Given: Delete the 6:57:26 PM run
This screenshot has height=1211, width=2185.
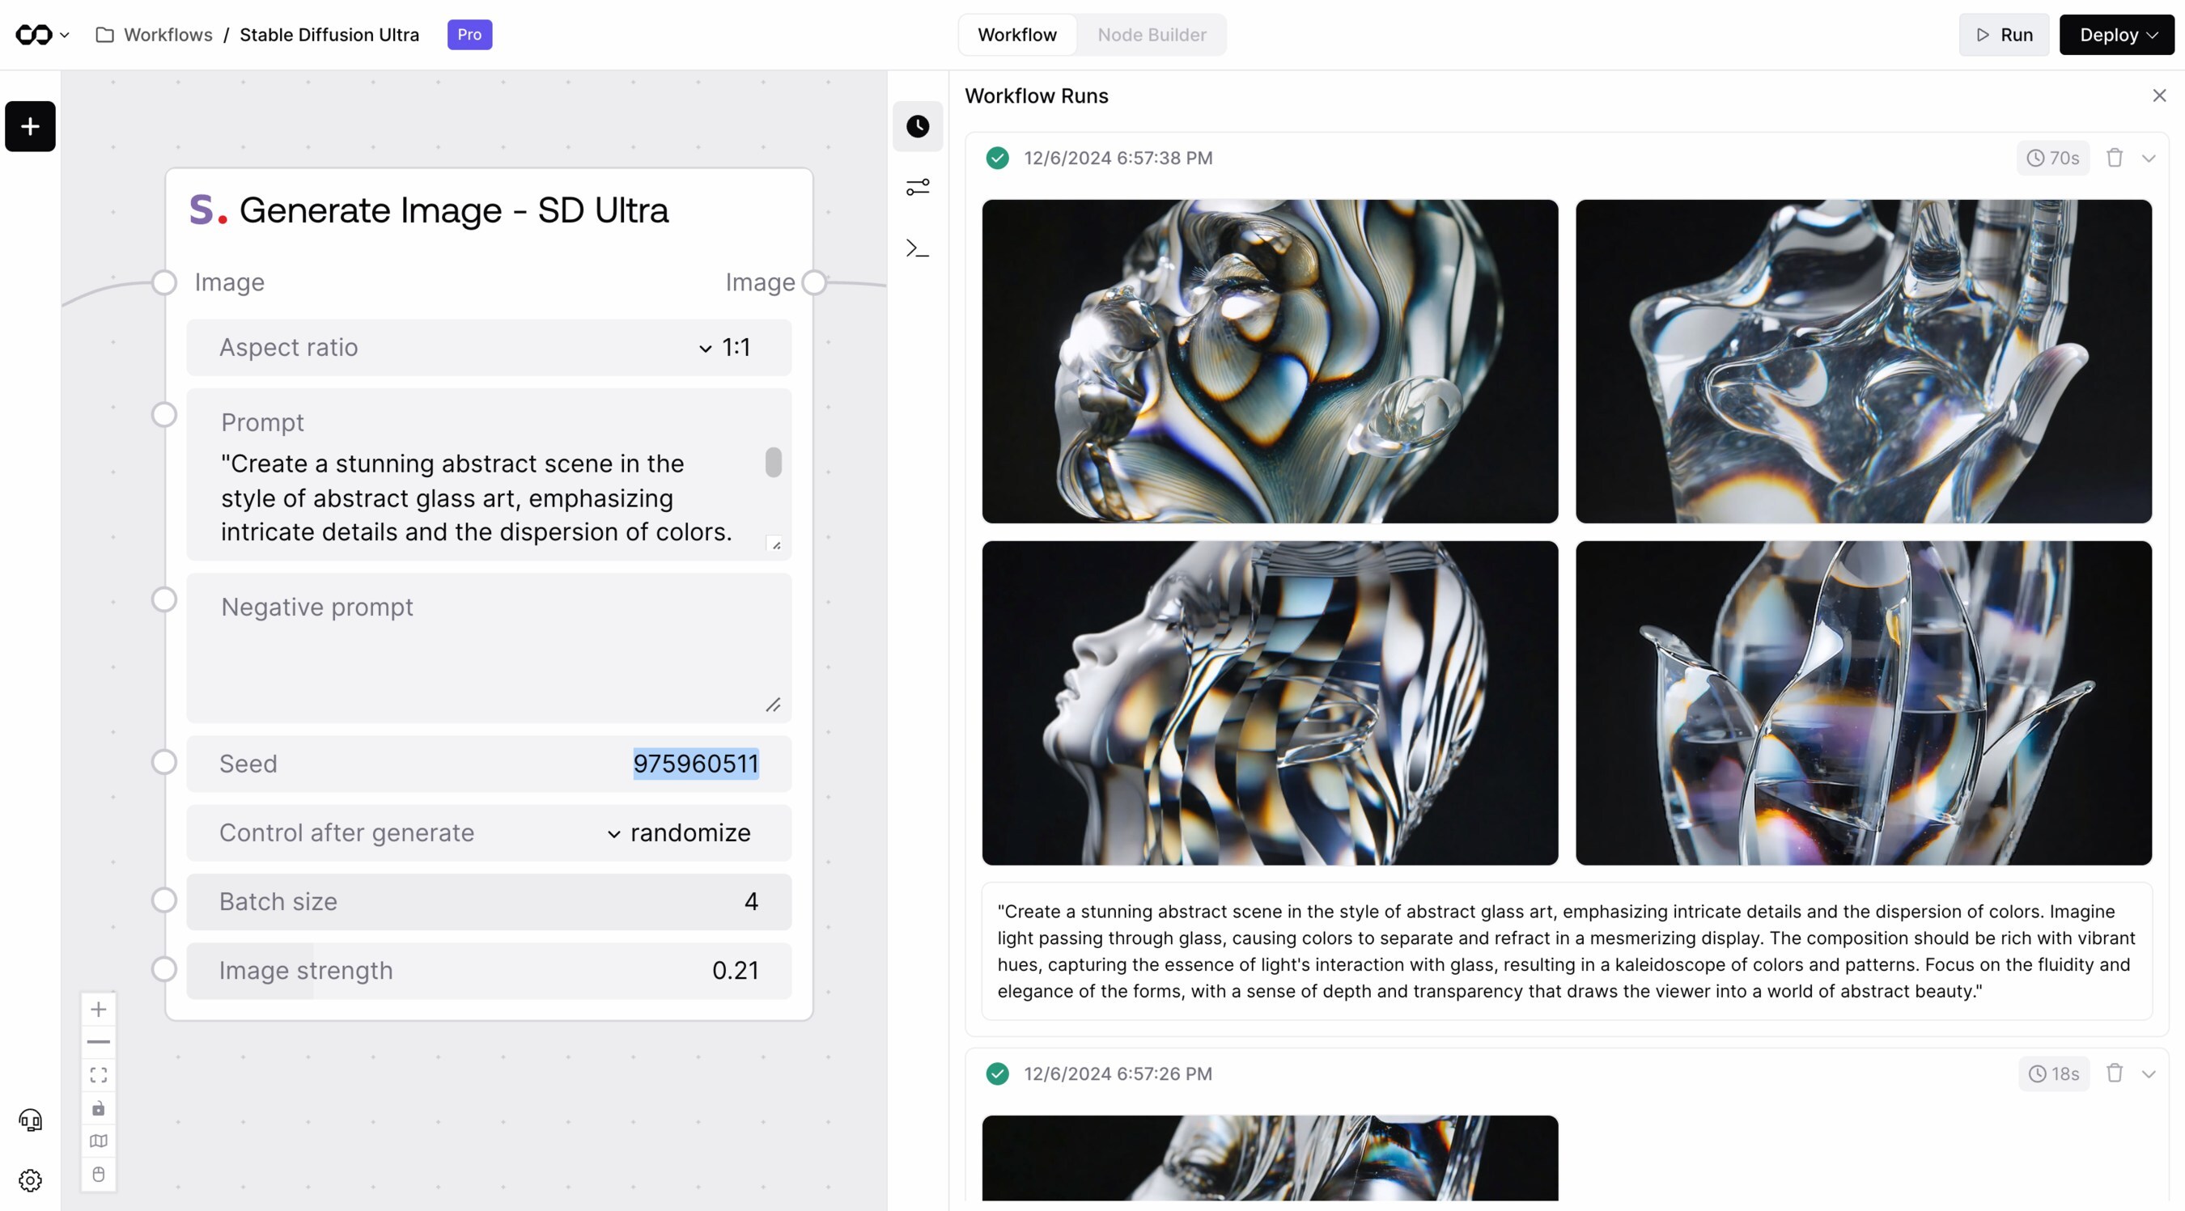Looking at the screenshot, I should coord(2115,1073).
